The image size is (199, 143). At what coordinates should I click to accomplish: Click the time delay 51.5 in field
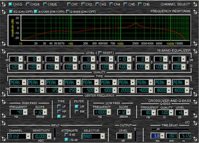[x=185, y=136]
